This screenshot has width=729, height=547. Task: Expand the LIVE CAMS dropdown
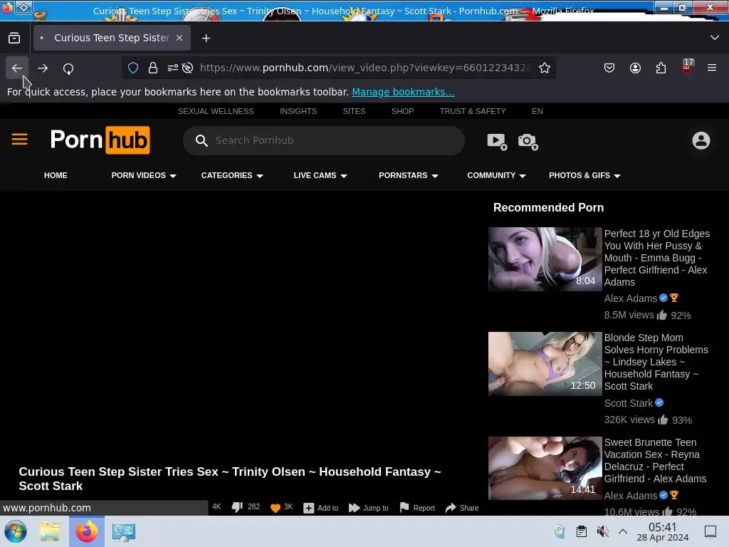pyautogui.click(x=320, y=175)
